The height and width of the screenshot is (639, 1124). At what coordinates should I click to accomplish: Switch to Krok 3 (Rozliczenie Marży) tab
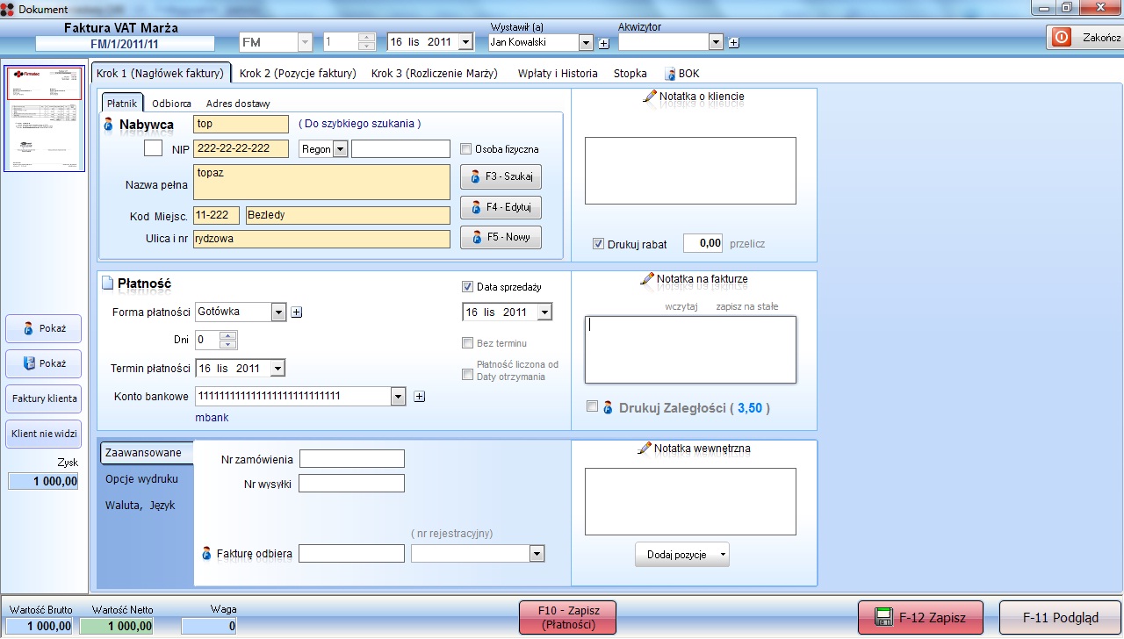click(435, 74)
